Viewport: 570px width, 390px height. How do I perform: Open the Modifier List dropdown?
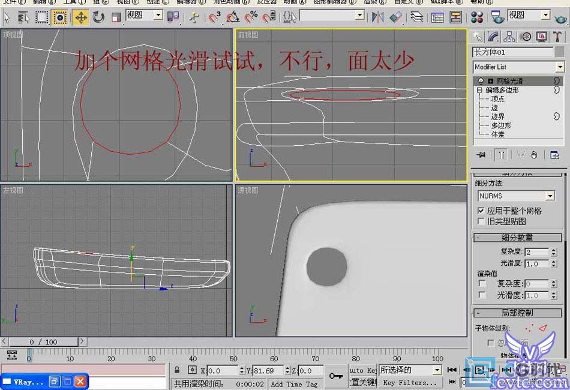[519, 67]
